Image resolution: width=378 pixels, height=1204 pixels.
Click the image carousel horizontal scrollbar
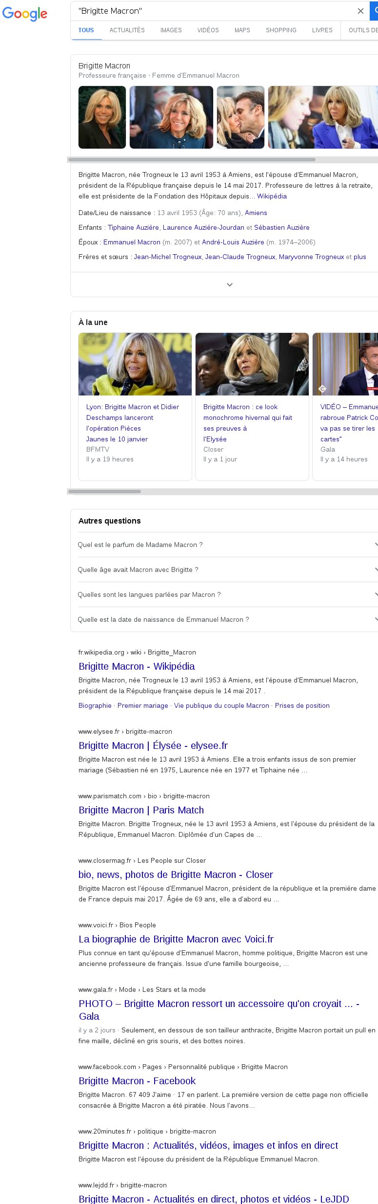point(192,159)
